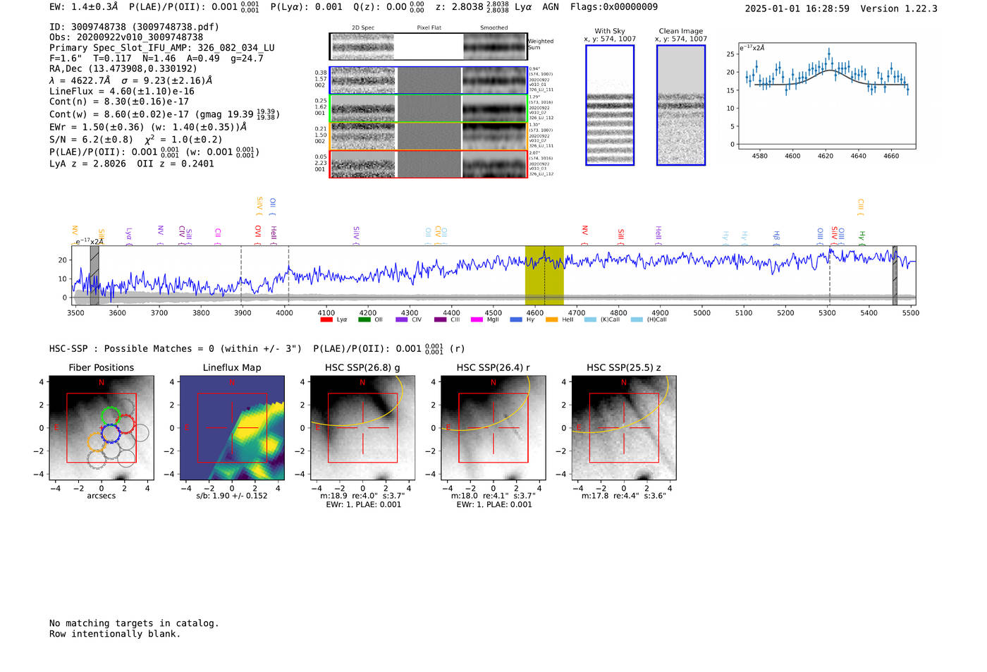The image size is (987, 672).
Task: Open the Lineflux Map thumbnail
Action: (x=232, y=428)
